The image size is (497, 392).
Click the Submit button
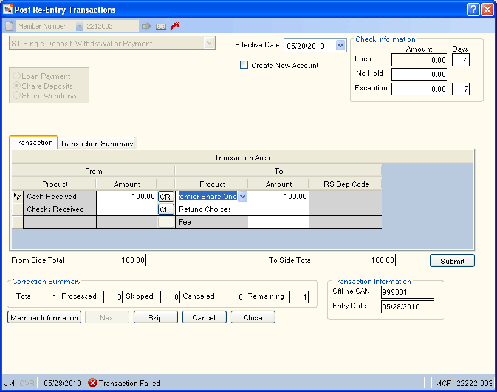click(452, 261)
